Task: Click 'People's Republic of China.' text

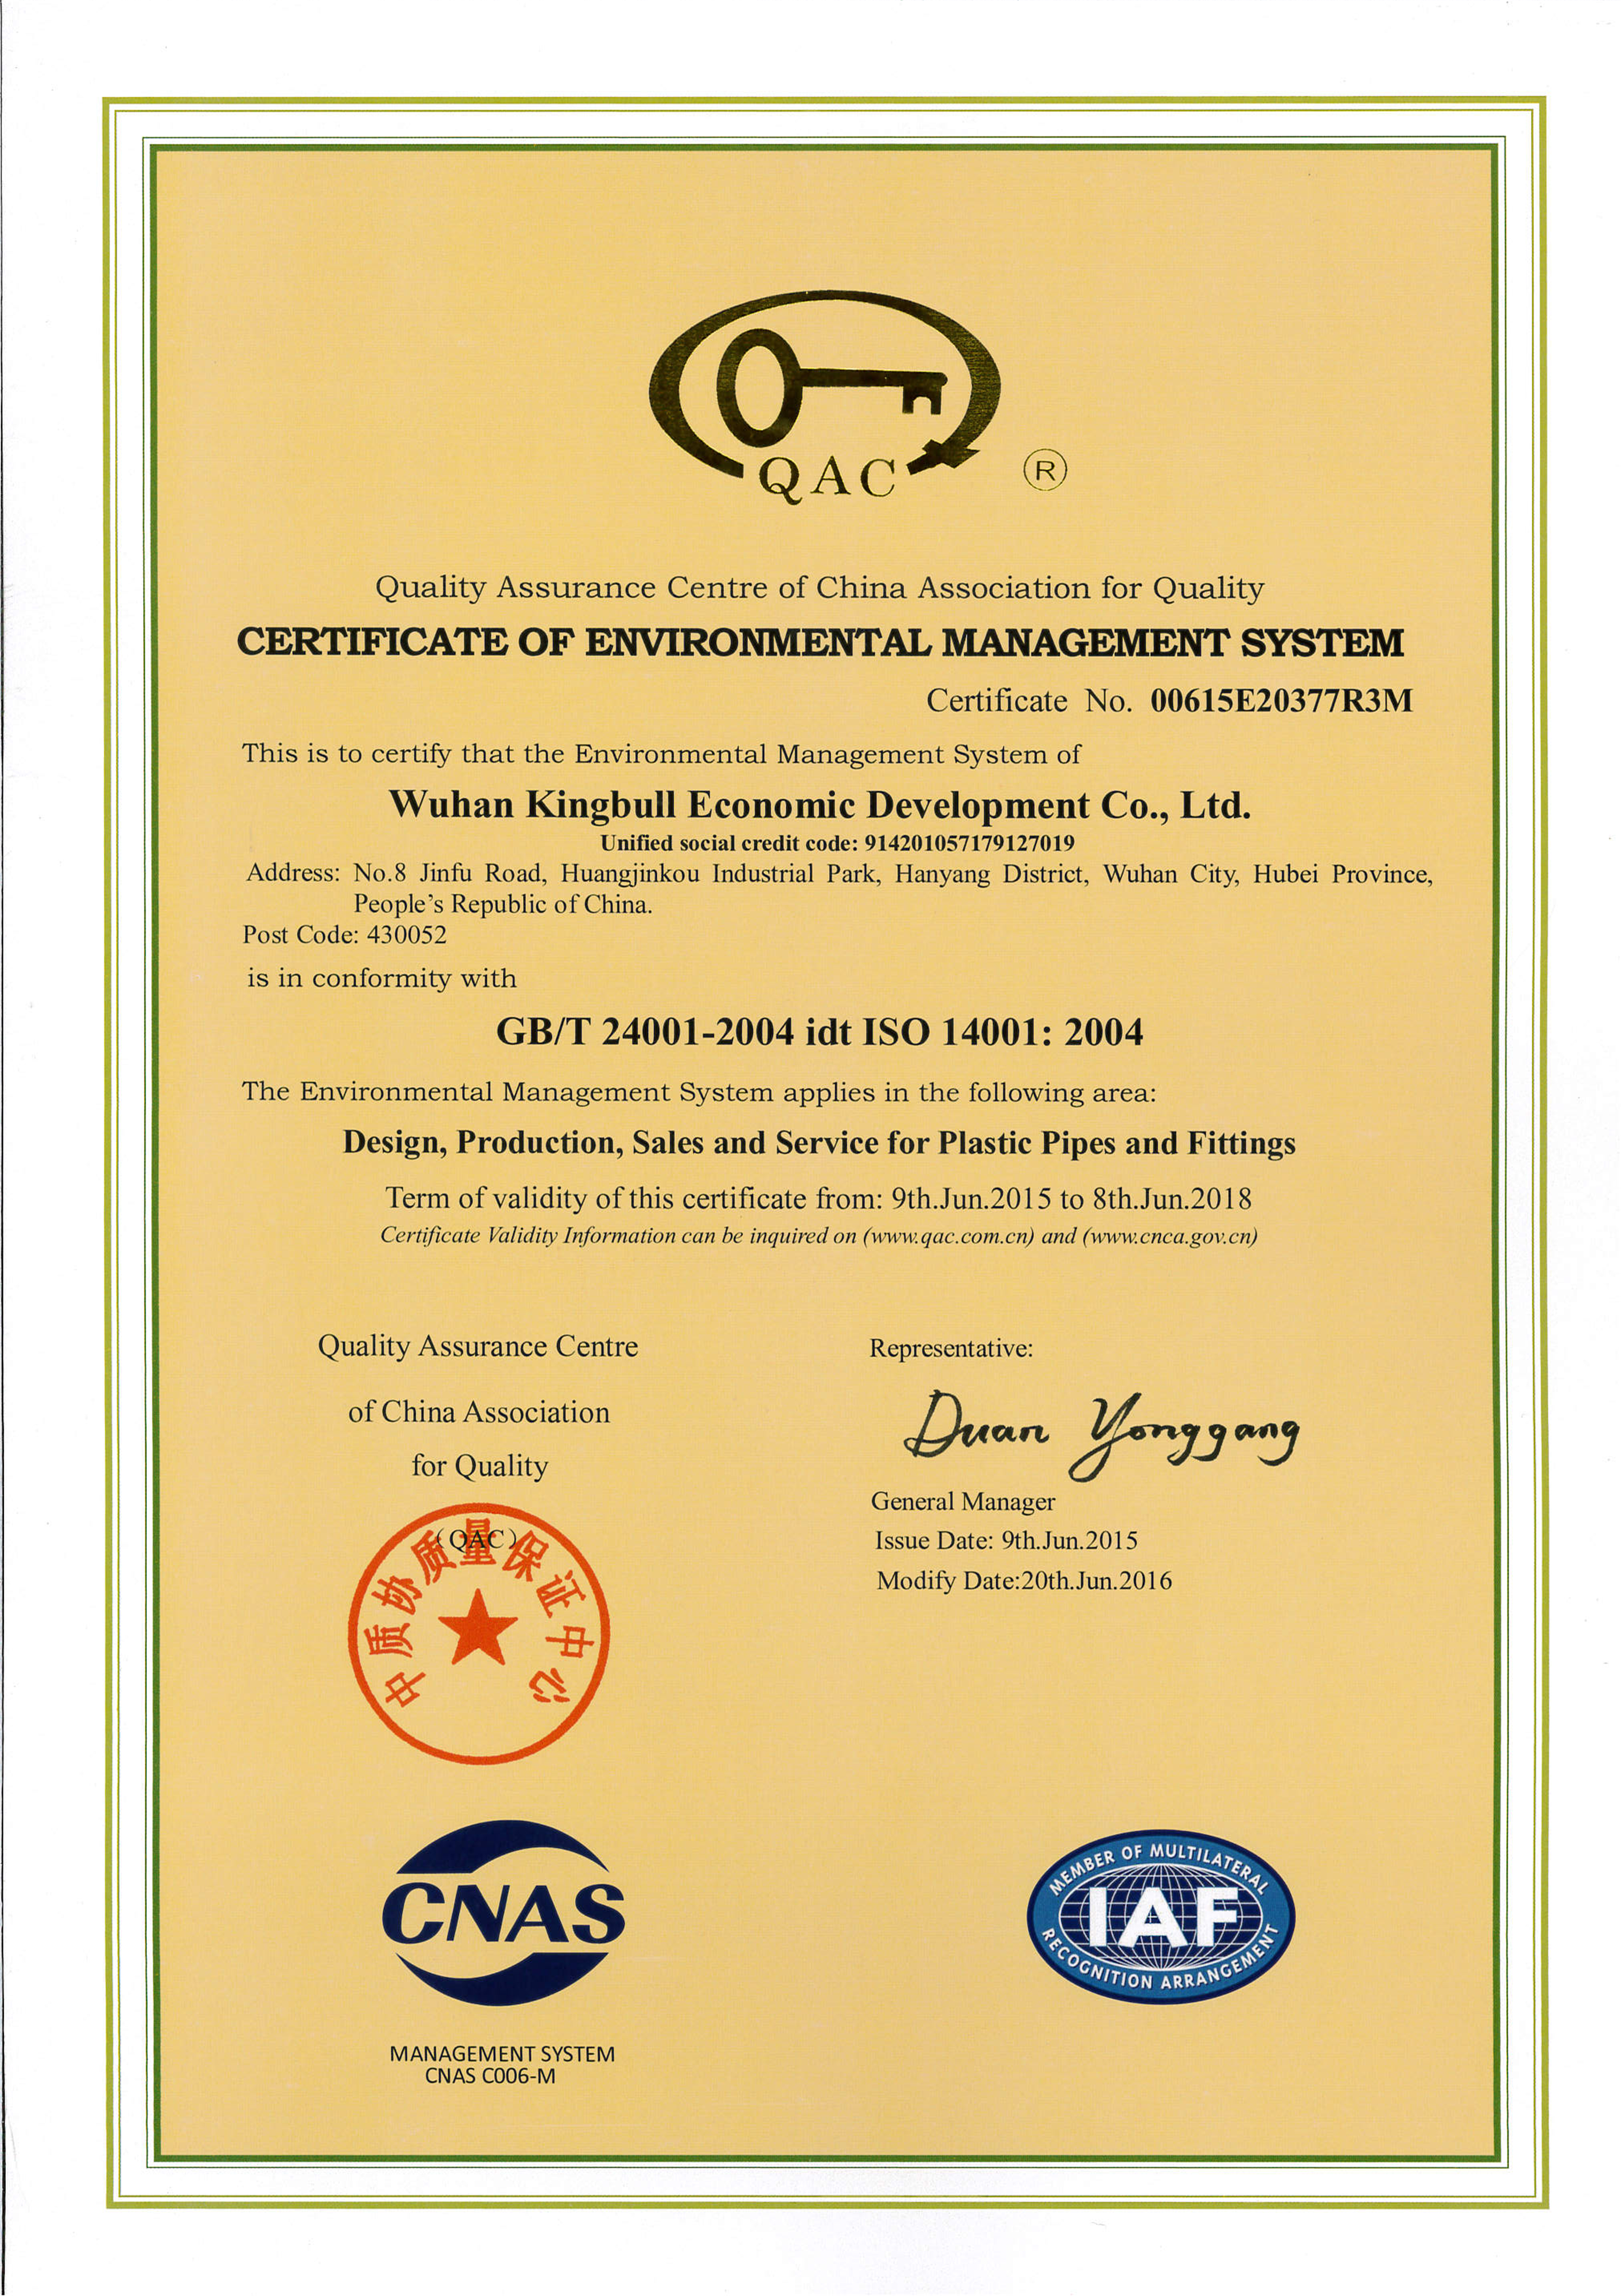Action: (503, 904)
